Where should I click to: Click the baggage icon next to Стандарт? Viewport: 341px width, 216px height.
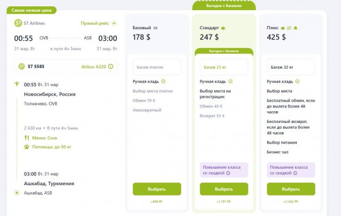tap(223, 28)
